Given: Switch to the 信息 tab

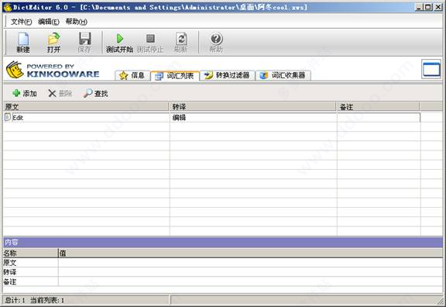Looking at the screenshot, I should pyautogui.click(x=132, y=75).
